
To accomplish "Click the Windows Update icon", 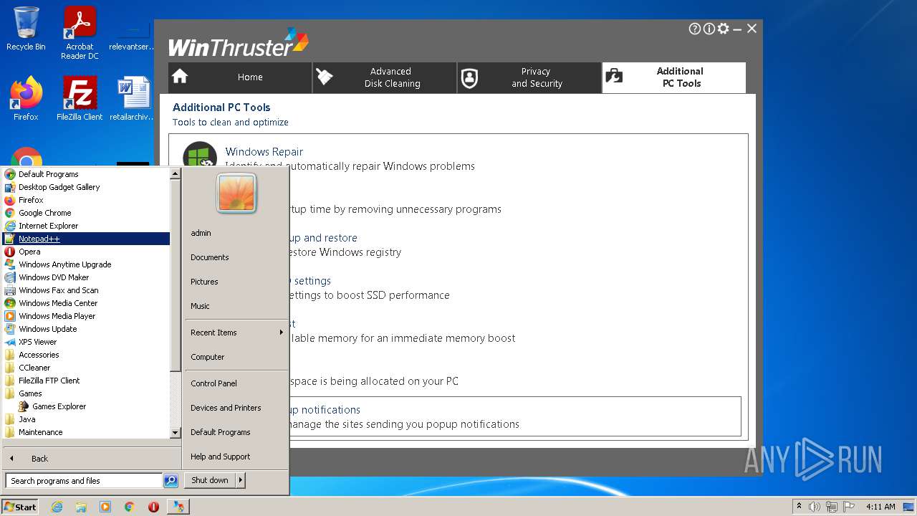I will [10, 329].
